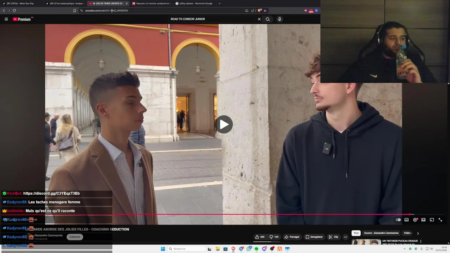
Task: Open OBS Studio from taskbar
Action: point(272,249)
